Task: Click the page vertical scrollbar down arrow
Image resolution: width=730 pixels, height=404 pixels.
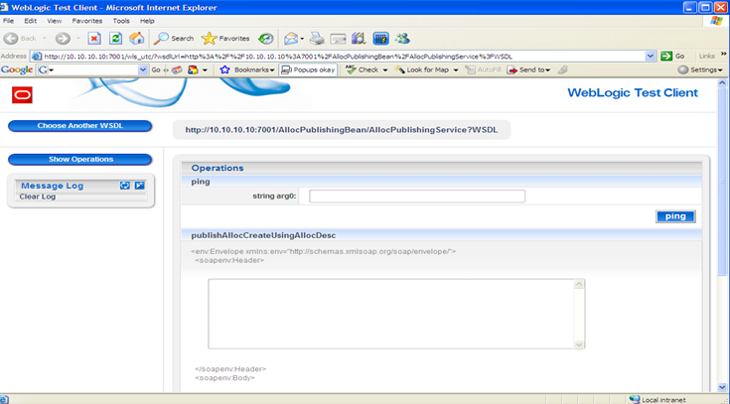Action: pos(722,387)
